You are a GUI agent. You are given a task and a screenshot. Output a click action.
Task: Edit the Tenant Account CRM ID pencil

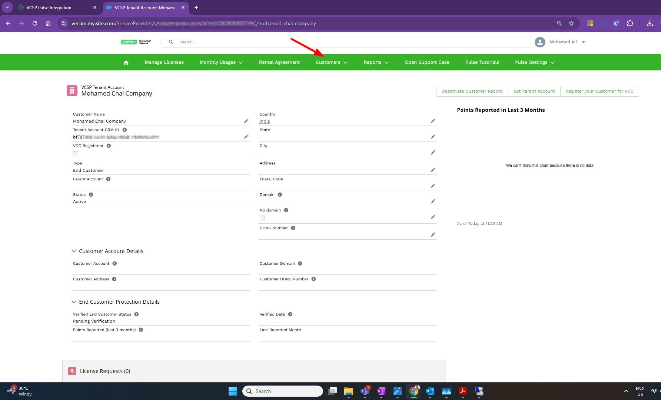[x=246, y=137]
